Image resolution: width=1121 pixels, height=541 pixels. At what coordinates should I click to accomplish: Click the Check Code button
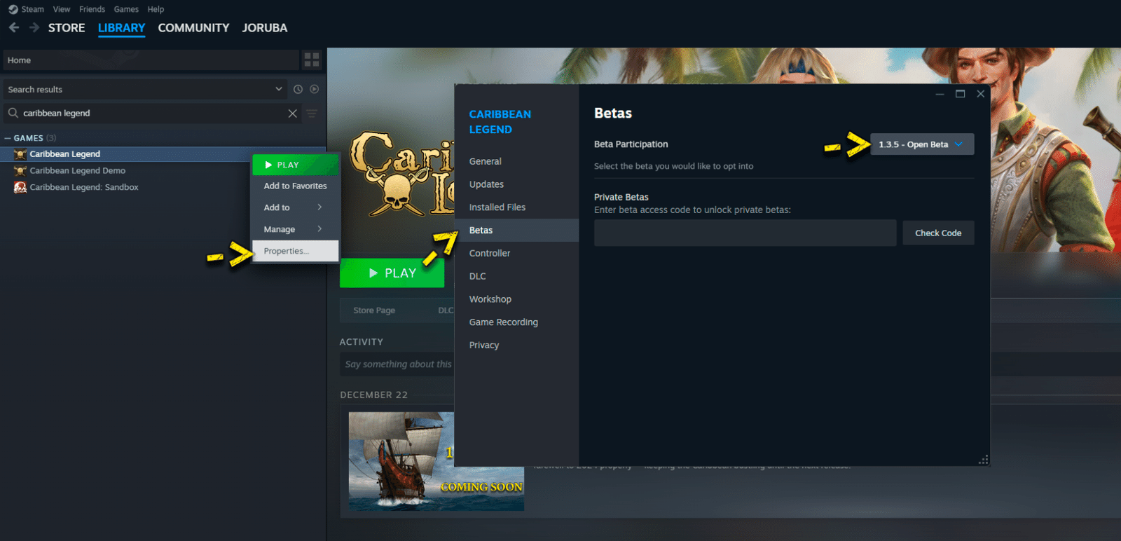coord(938,233)
